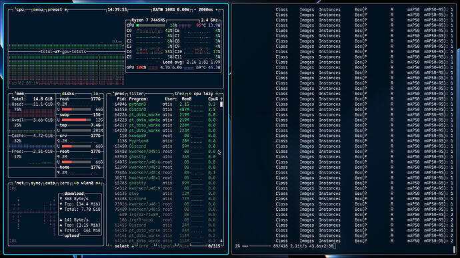This screenshot has width=460, height=258.
Task: Switch to next network interface with n
Action: click(98, 183)
